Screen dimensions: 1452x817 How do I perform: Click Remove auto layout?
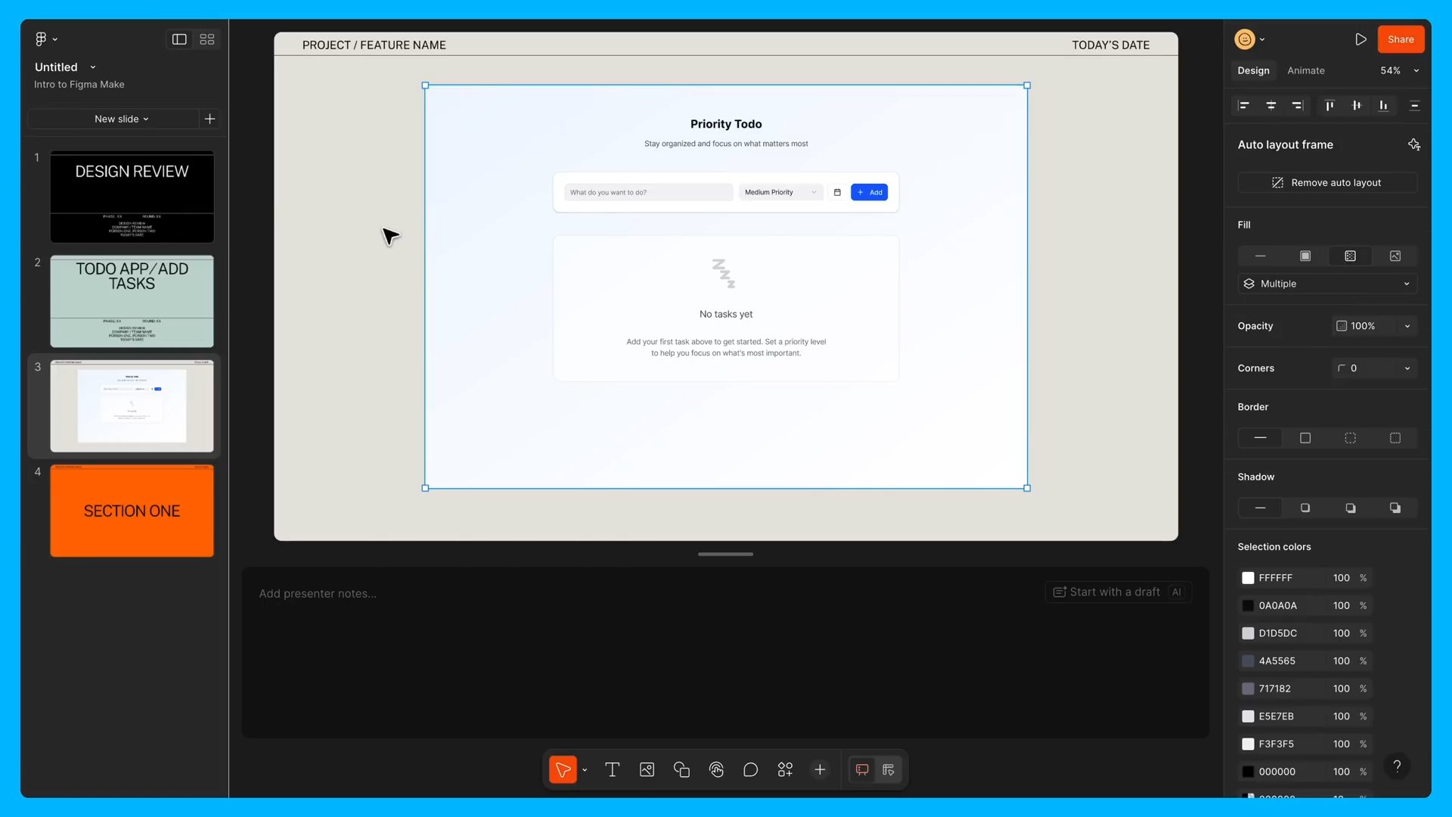tap(1327, 182)
